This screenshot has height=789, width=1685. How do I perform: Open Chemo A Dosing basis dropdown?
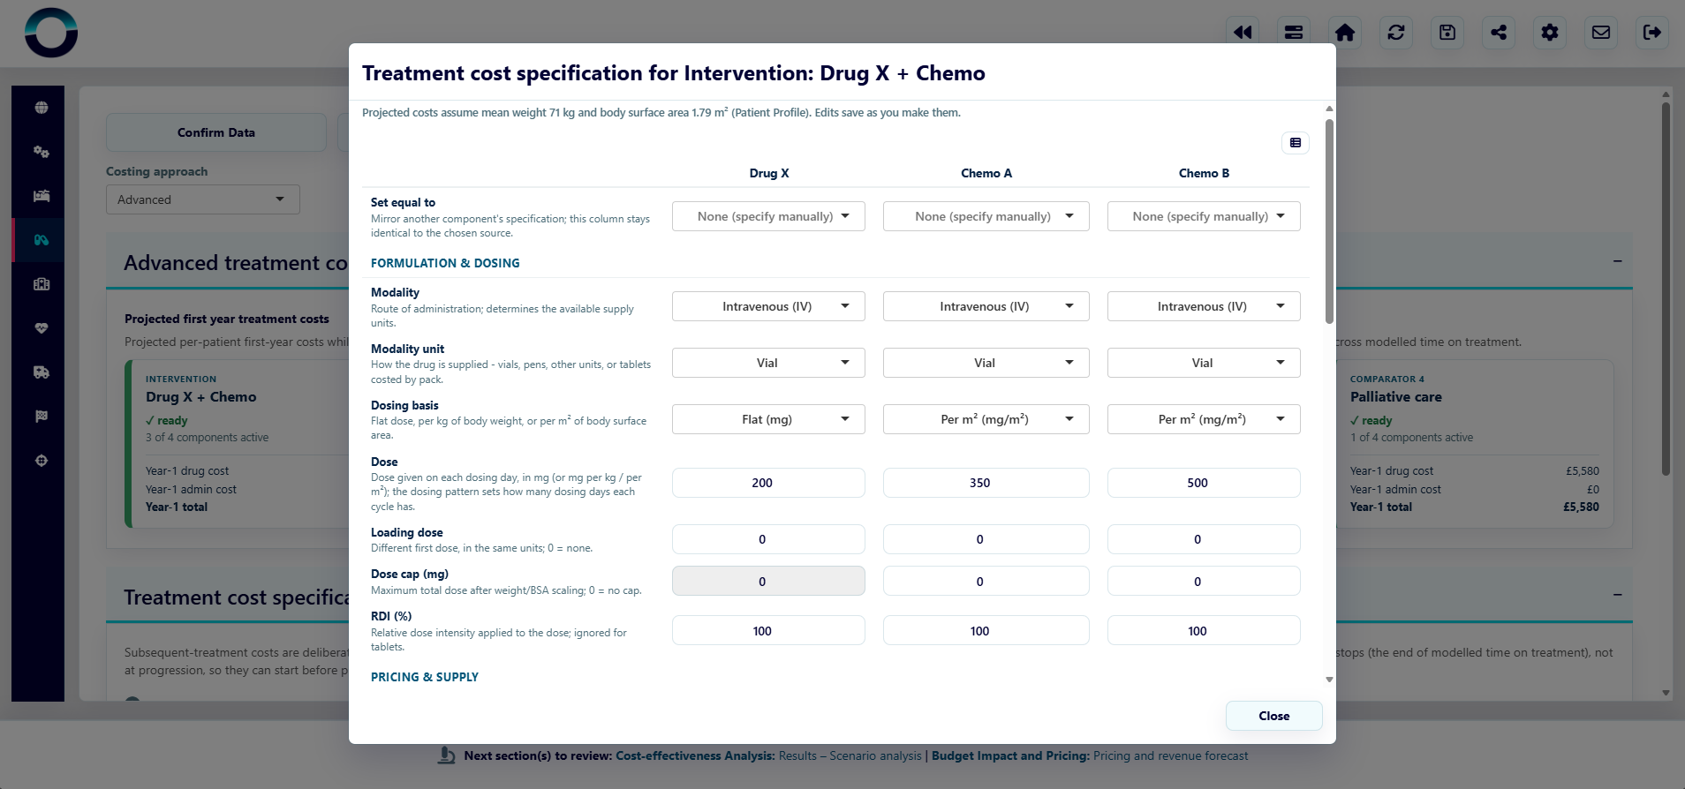(x=986, y=419)
